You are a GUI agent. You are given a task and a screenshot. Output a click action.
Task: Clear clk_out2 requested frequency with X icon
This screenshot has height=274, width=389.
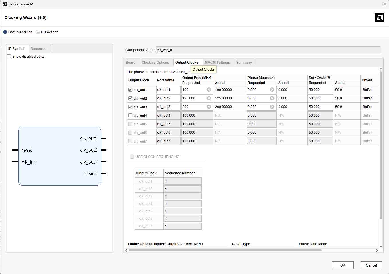point(209,98)
